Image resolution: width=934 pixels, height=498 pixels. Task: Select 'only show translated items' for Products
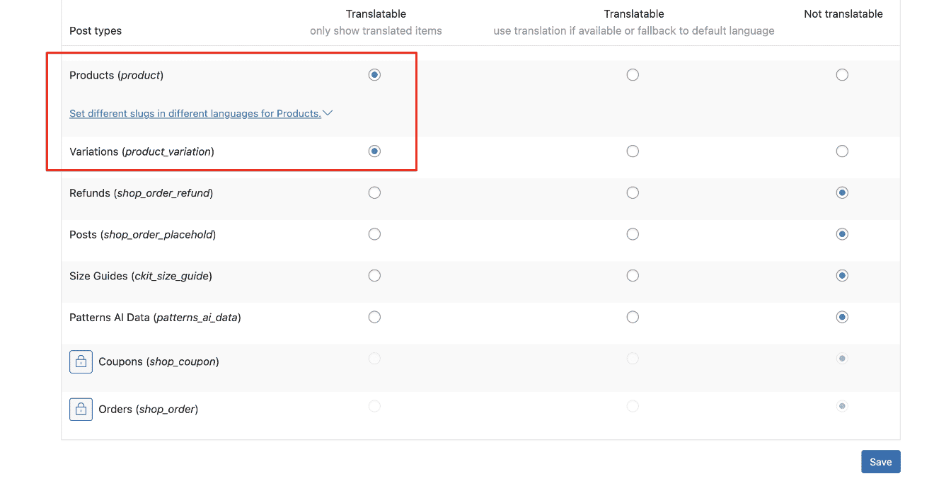[374, 75]
